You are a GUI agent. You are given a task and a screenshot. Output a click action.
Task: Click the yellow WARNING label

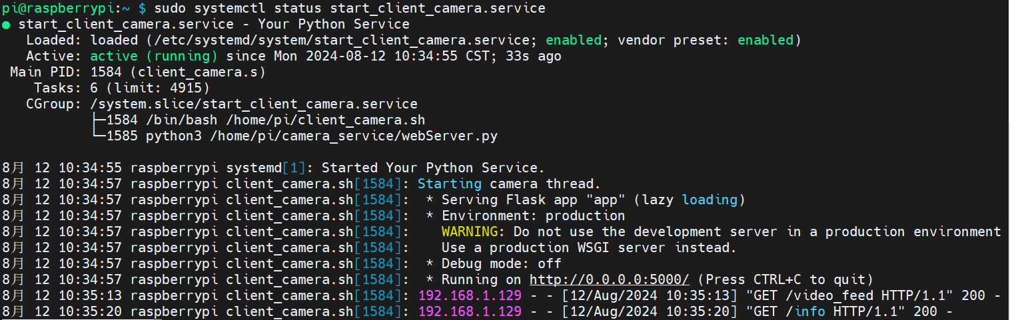(x=469, y=232)
